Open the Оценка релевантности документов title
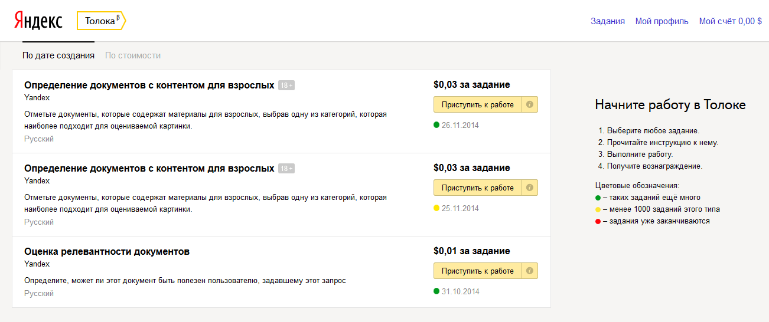Image resolution: width=769 pixels, height=322 pixels. (x=107, y=252)
